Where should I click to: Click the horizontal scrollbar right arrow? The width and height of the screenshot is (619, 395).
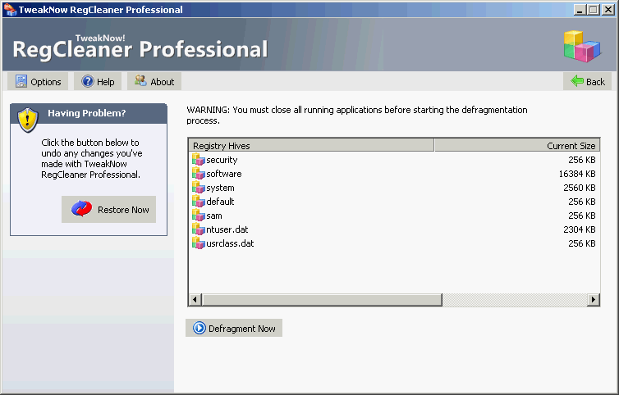[x=594, y=300]
